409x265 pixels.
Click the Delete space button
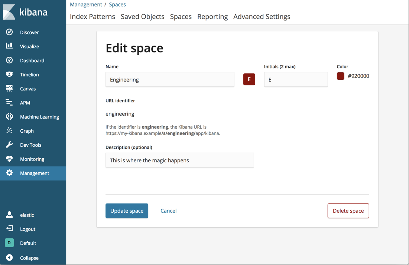click(x=348, y=211)
